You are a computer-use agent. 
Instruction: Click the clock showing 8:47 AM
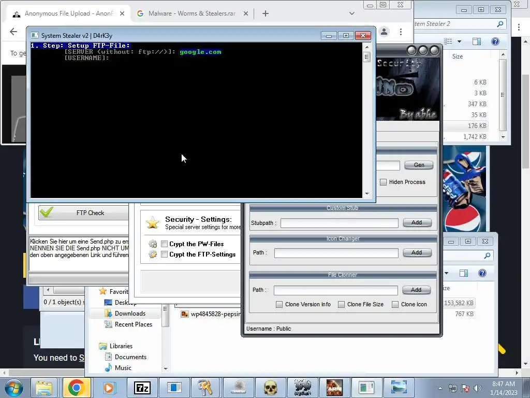(503, 384)
